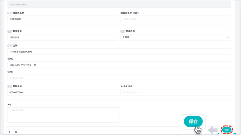The height and width of the screenshot is (136, 241).
Task: Click the メモ text area
Action: click(x=63, y=115)
